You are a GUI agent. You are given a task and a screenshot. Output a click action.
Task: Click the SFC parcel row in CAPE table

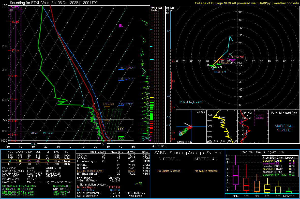[x=38, y=156]
